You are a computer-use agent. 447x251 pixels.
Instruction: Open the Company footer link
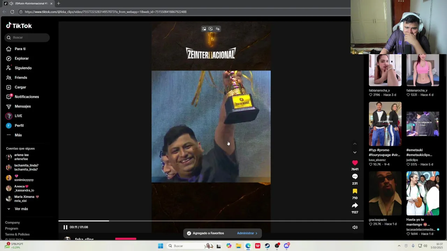pos(12,222)
